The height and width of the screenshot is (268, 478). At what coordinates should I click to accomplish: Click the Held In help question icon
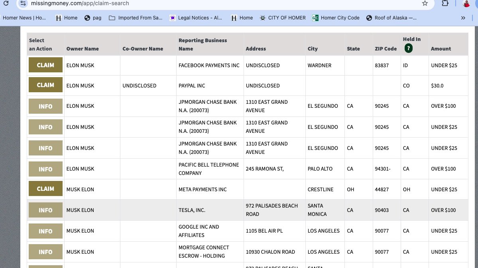pos(409,48)
